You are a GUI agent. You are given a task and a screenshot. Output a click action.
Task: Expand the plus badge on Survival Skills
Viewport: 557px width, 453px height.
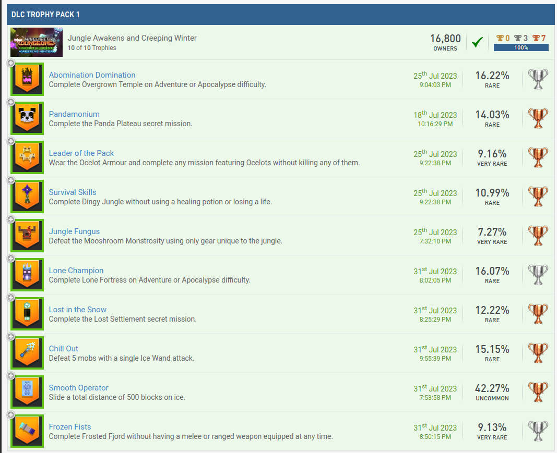point(10,181)
